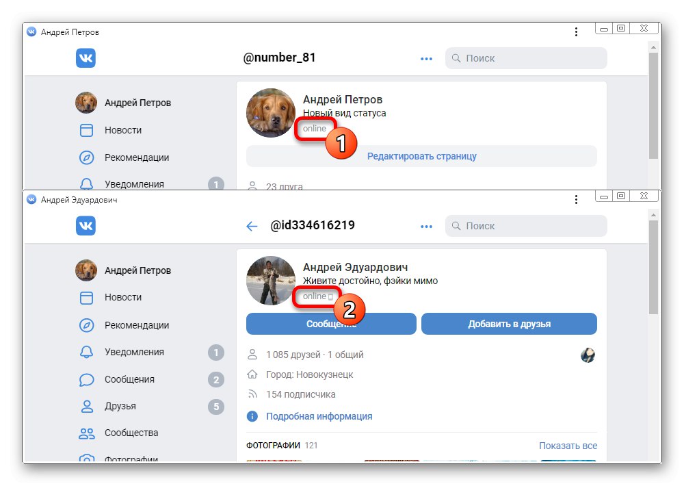This screenshot has width=684, height=486.
Task: Click messages badge 2
Action: pyautogui.click(x=216, y=380)
